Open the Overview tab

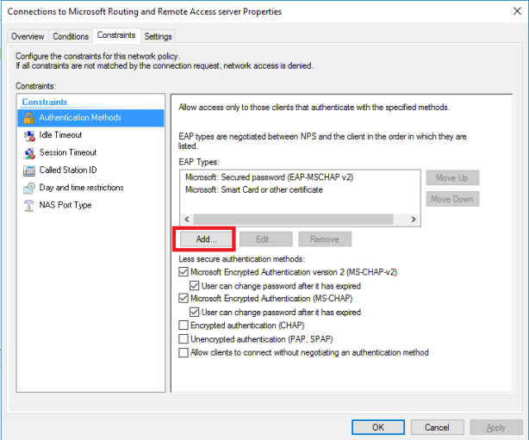click(x=28, y=36)
